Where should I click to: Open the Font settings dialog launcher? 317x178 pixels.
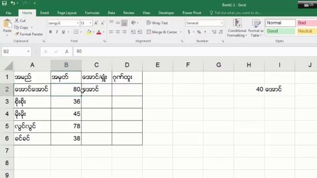click(105, 41)
